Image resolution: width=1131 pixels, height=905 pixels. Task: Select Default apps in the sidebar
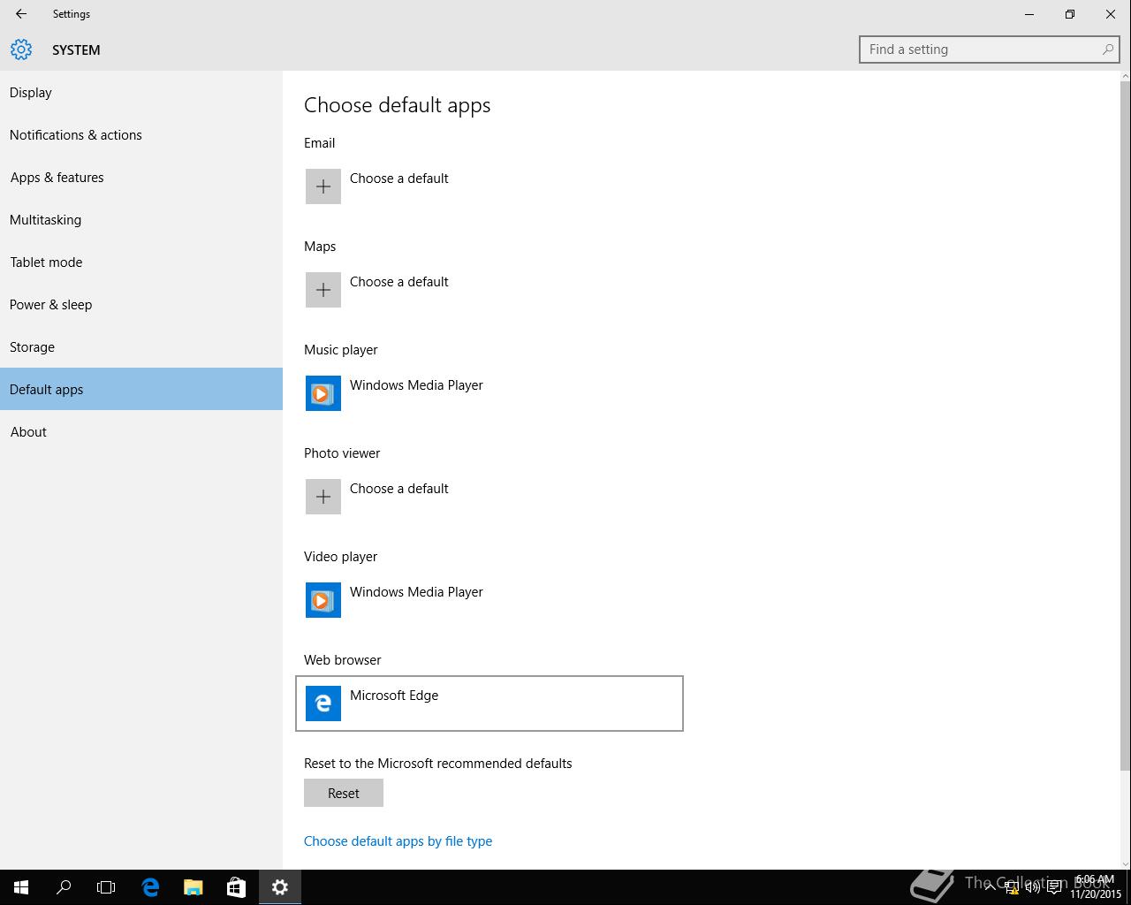[141, 389]
